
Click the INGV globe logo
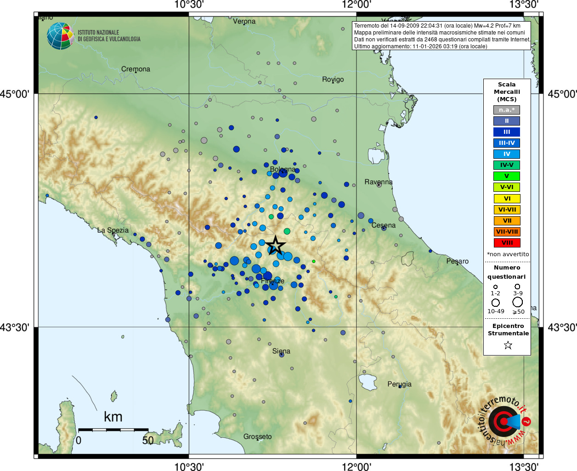[61, 36]
